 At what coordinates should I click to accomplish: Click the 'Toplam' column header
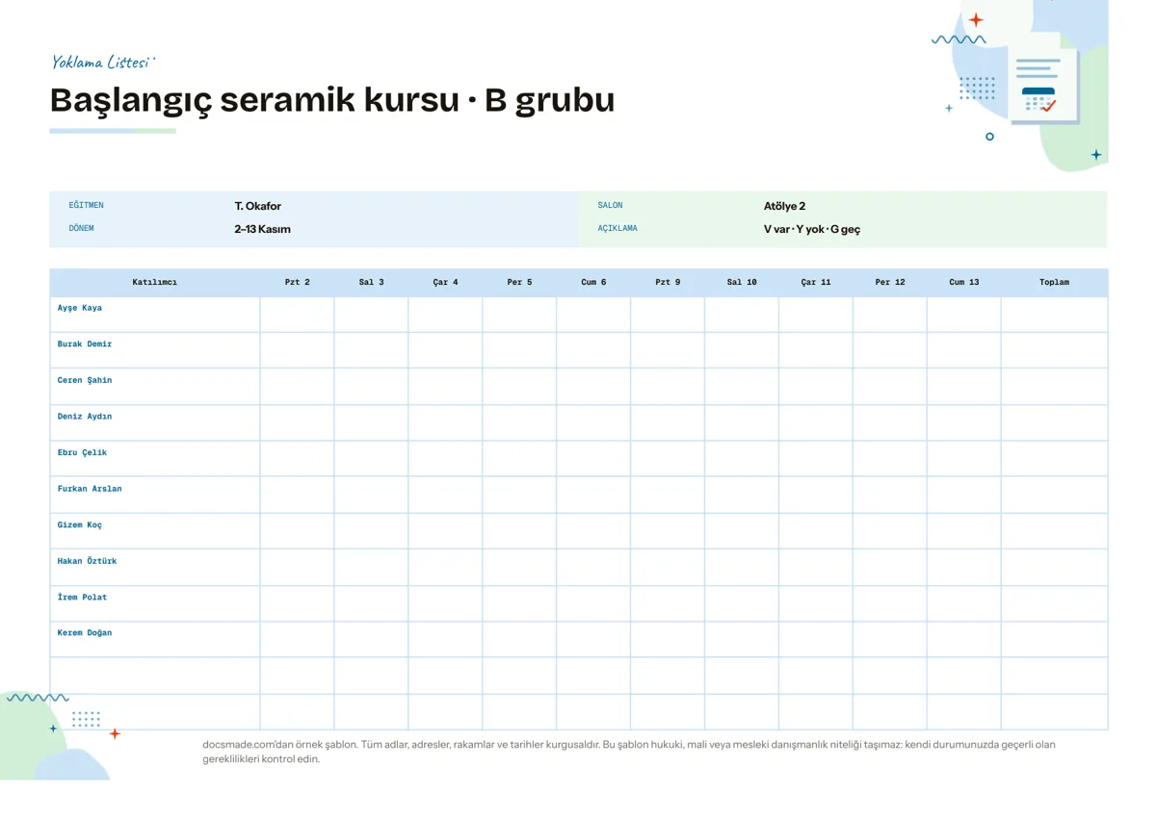coord(1054,282)
